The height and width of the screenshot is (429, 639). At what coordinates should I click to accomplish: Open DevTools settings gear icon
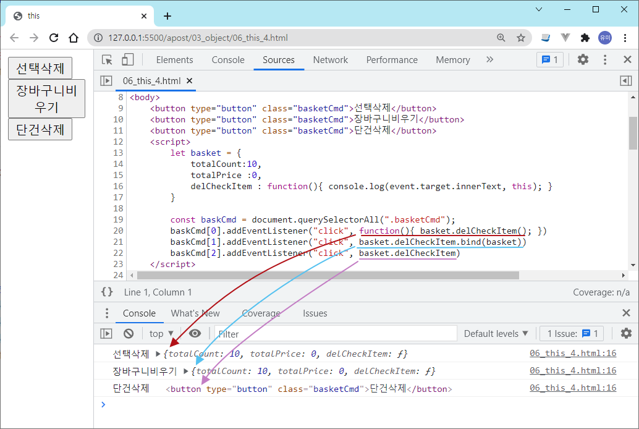coord(583,60)
